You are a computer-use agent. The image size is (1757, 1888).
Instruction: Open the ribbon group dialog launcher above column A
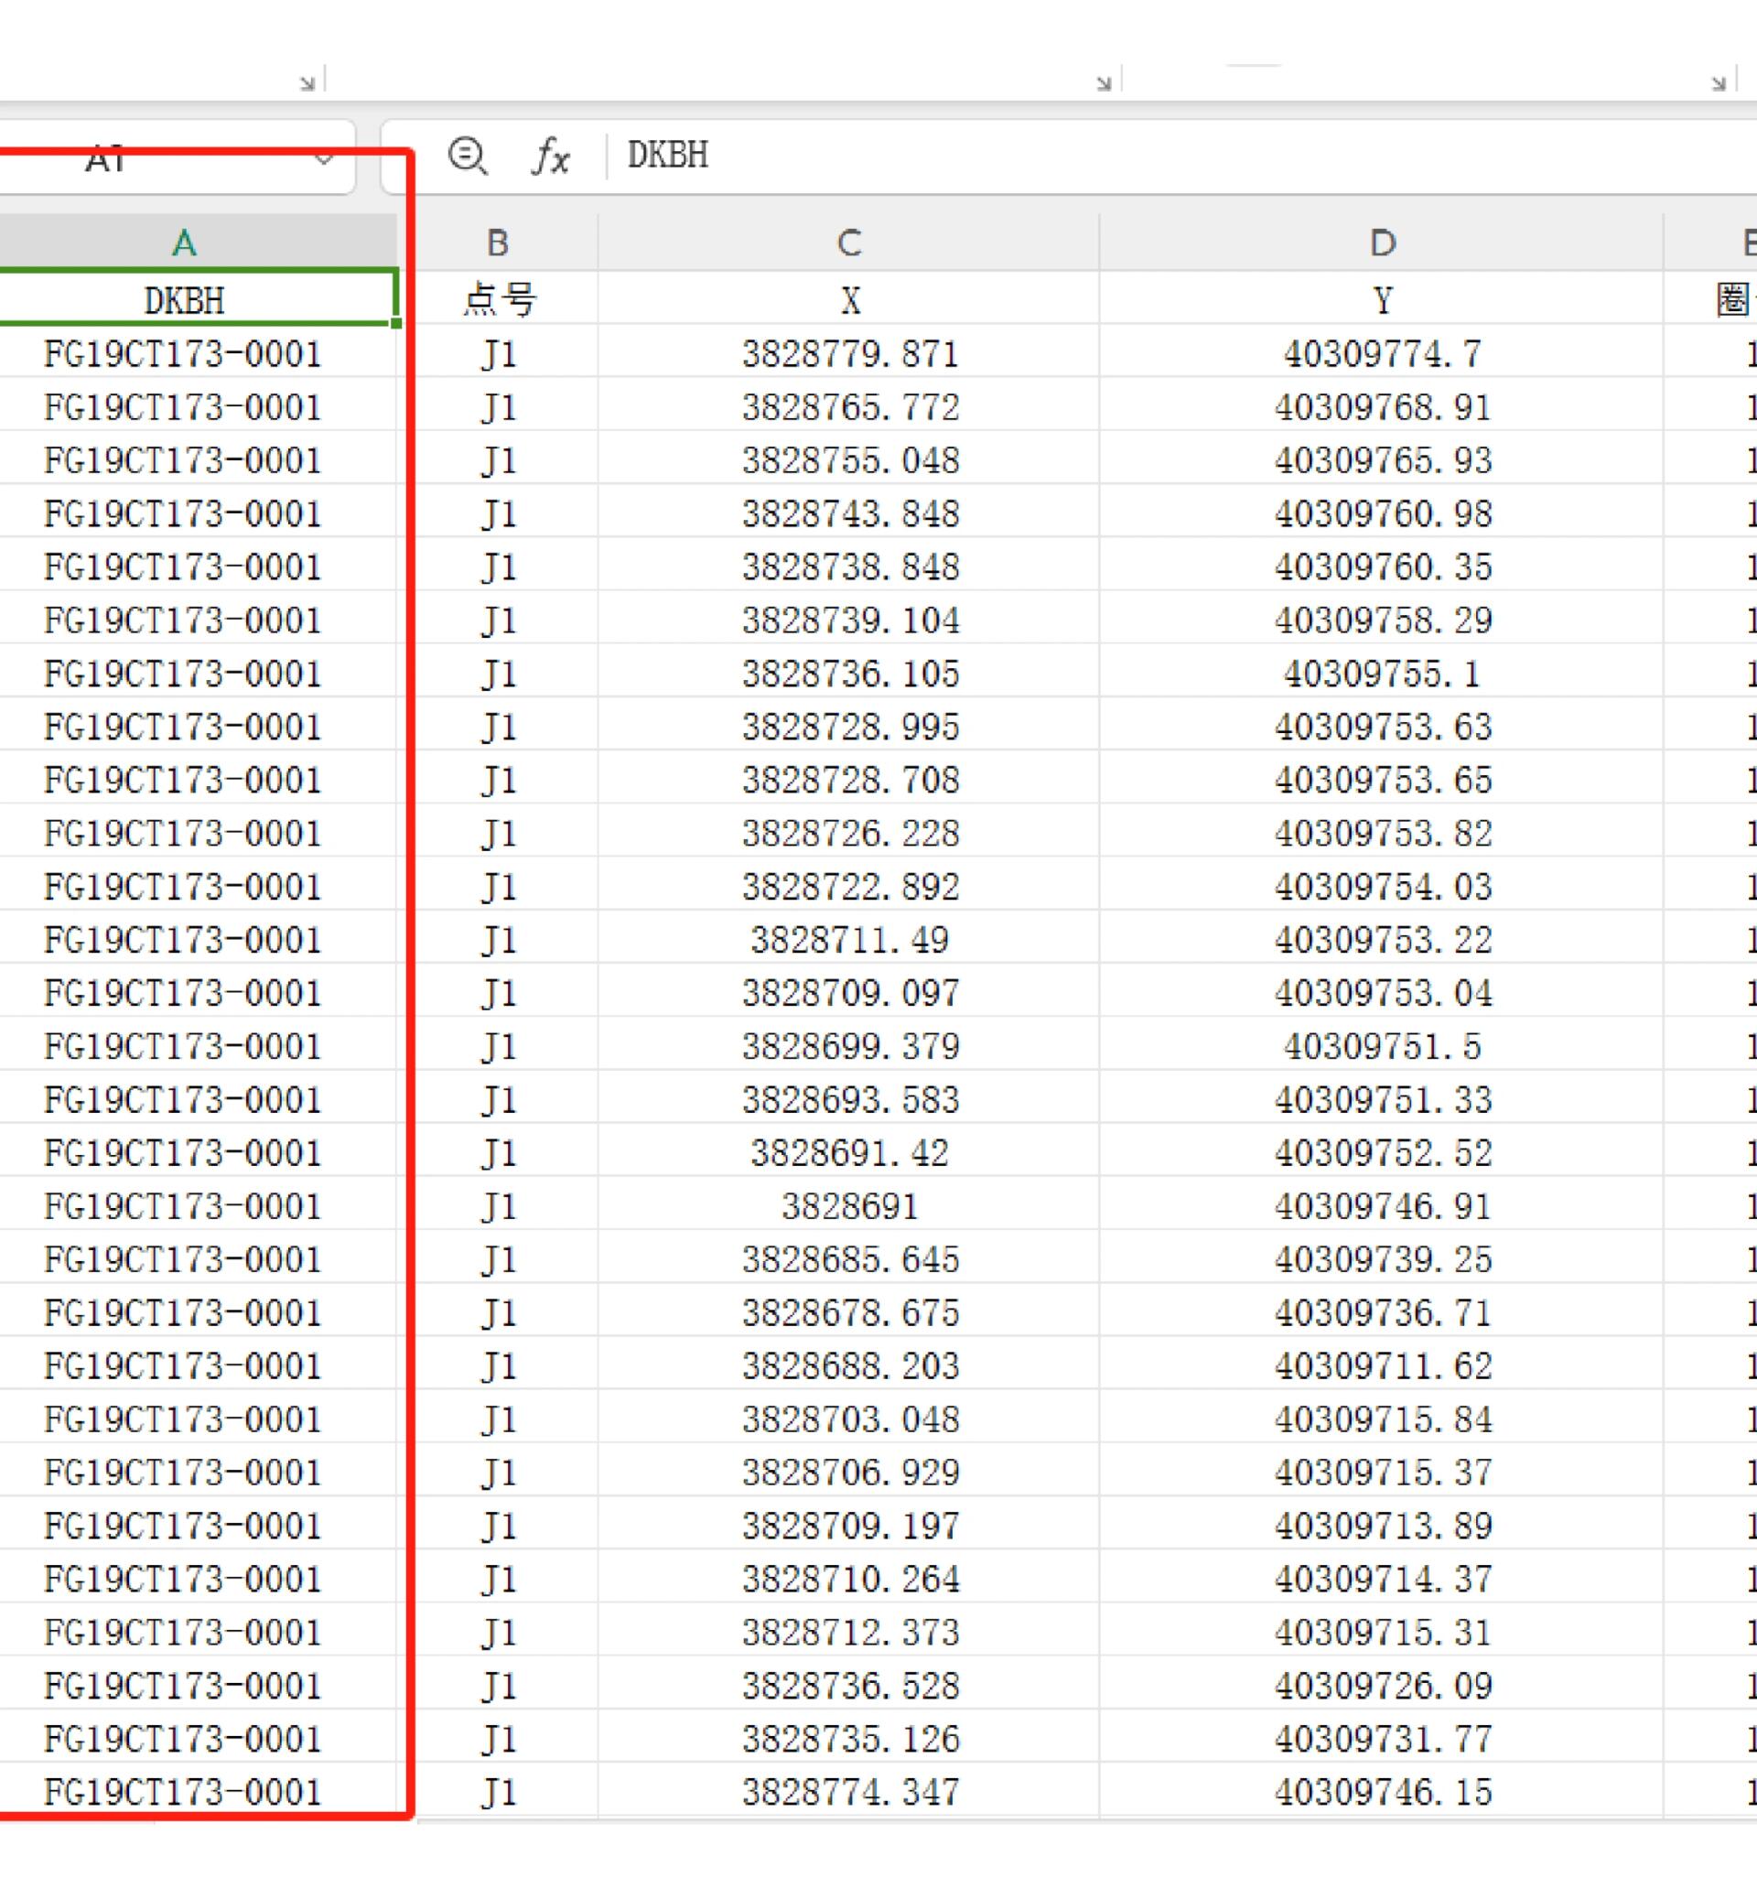[307, 83]
